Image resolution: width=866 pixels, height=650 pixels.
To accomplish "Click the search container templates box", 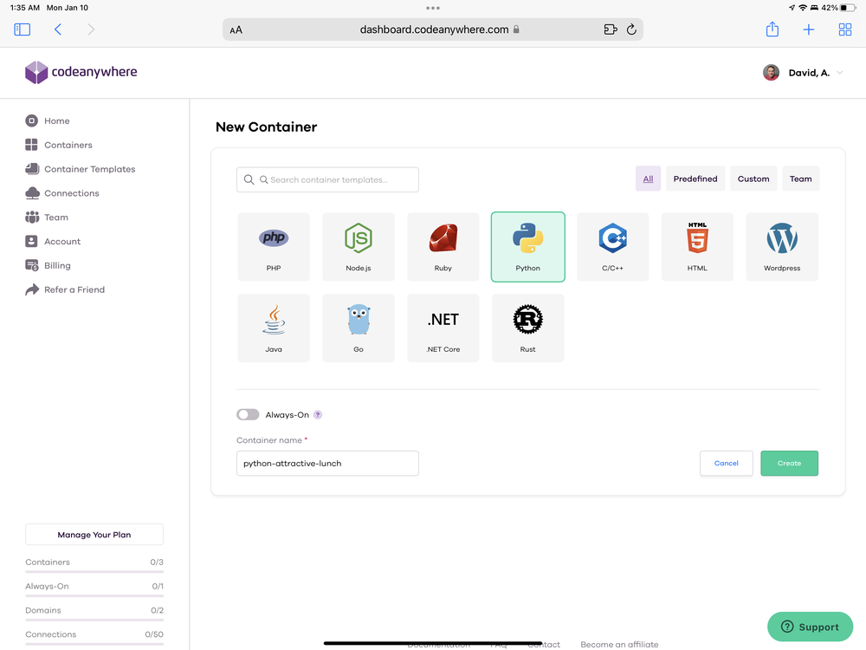I will (327, 180).
